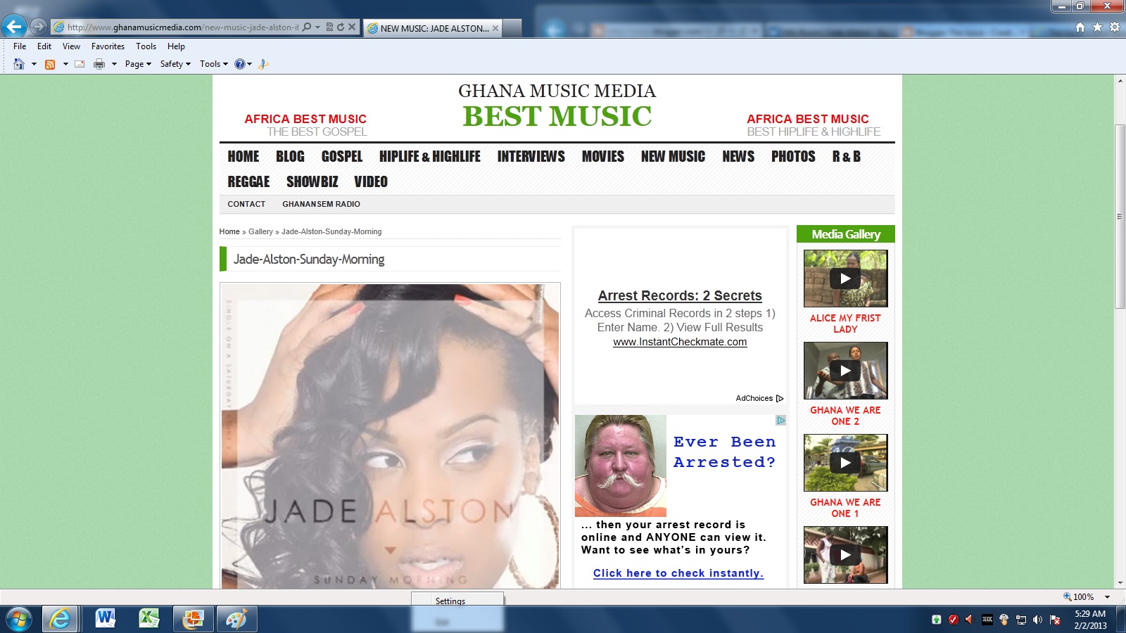Click the search magnifier in address bar
Screen dimensions: 1126x633
point(307,27)
